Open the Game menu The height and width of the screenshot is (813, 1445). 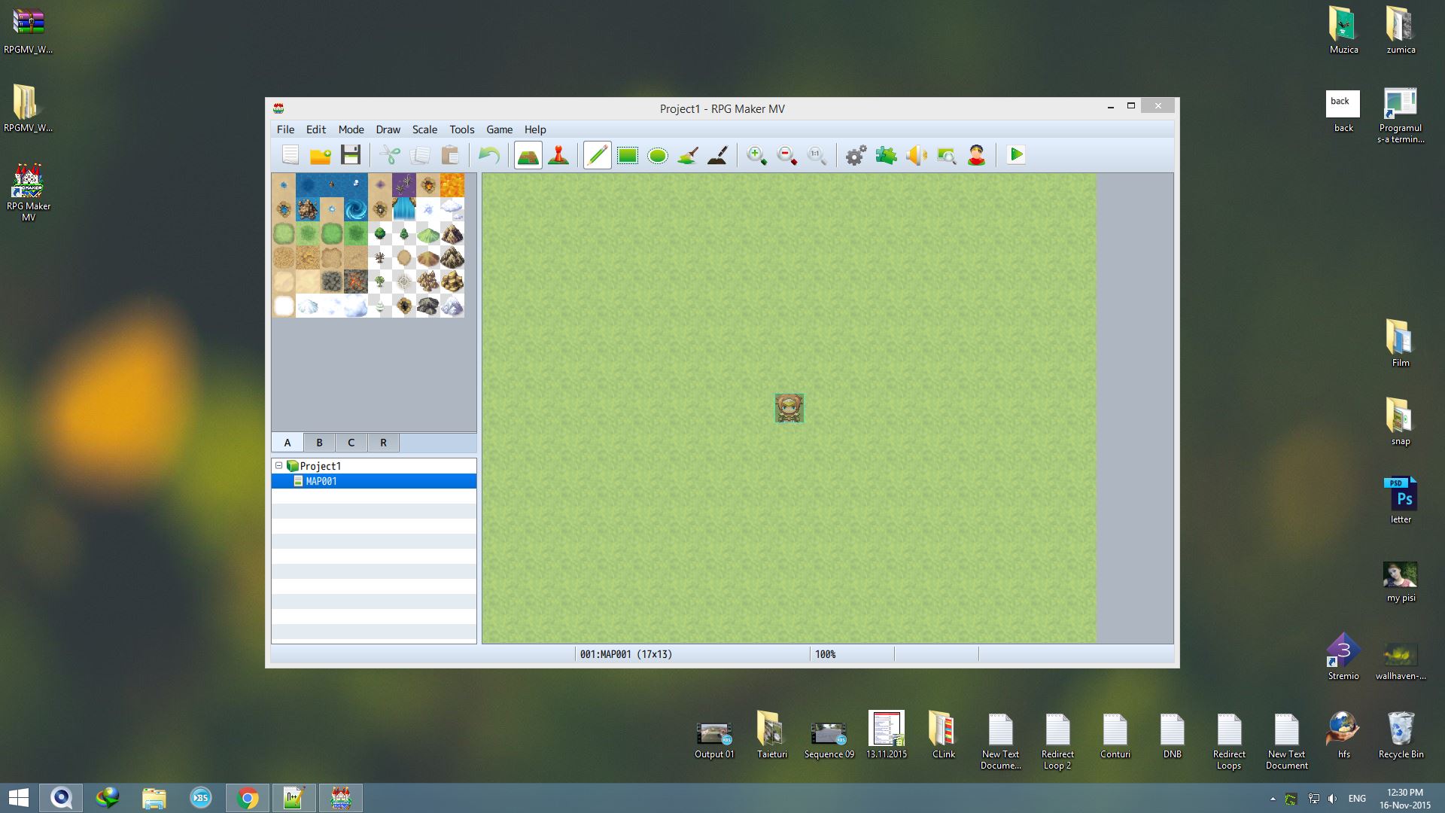tap(499, 129)
